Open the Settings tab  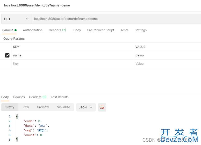click(140, 30)
